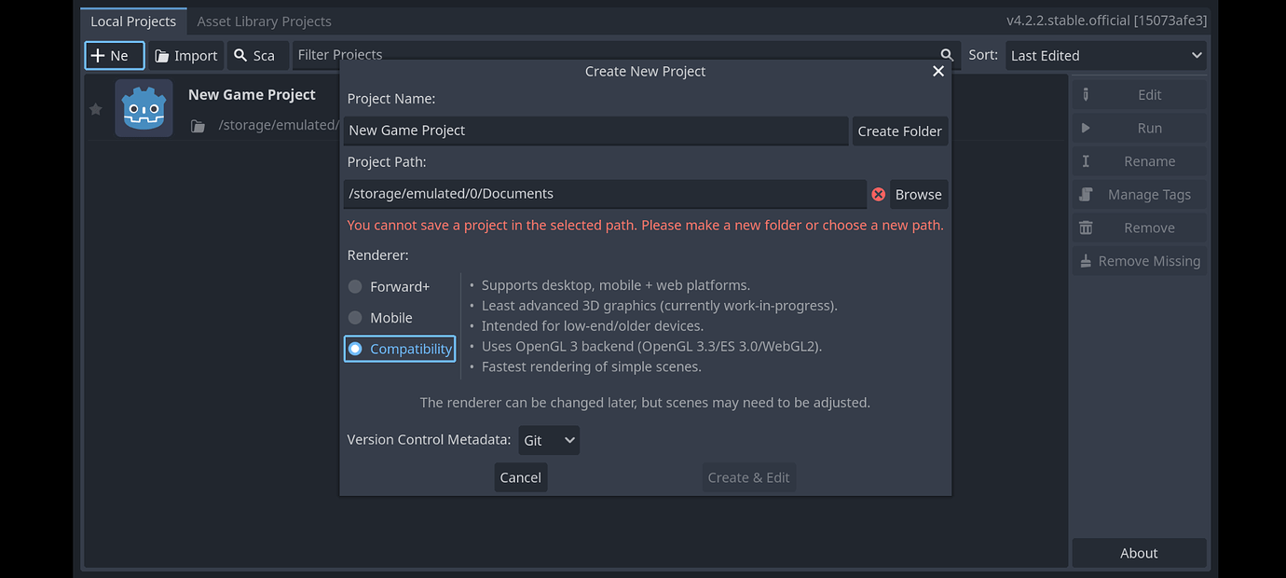1286x578 pixels.
Task: Click the red invalid path error icon
Action: (x=878, y=195)
